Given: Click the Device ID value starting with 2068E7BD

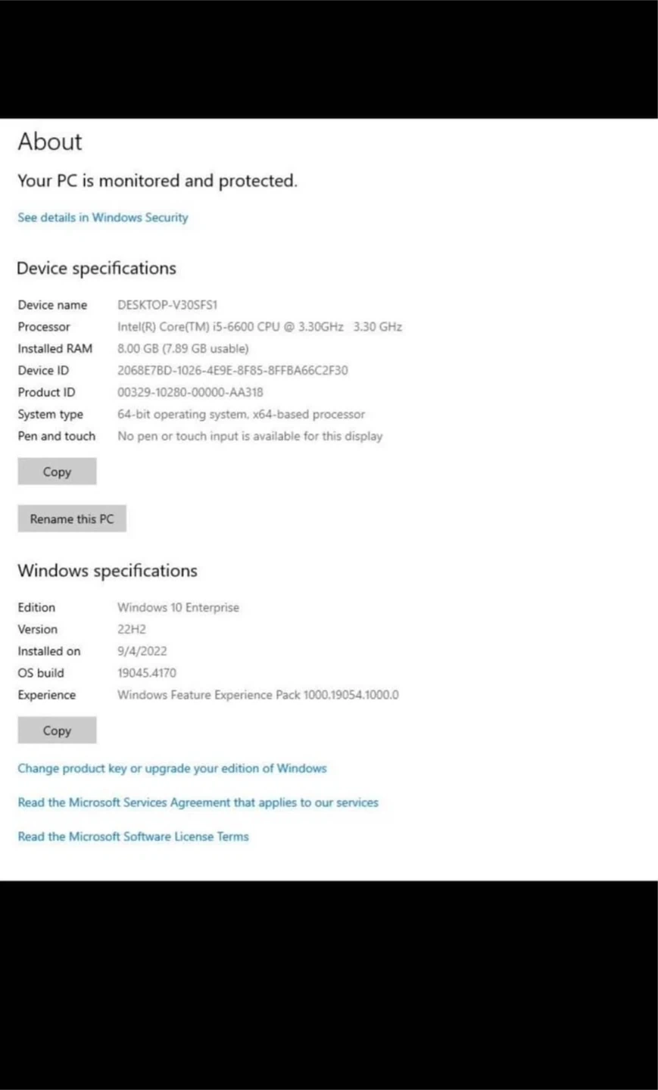Looking at the screenshot, I should coord(232,371).
